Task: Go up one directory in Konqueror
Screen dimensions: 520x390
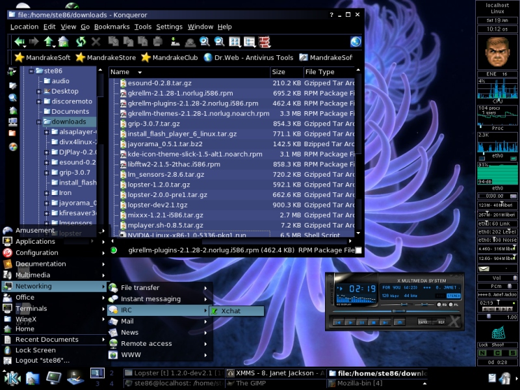Action: [48, 42]
